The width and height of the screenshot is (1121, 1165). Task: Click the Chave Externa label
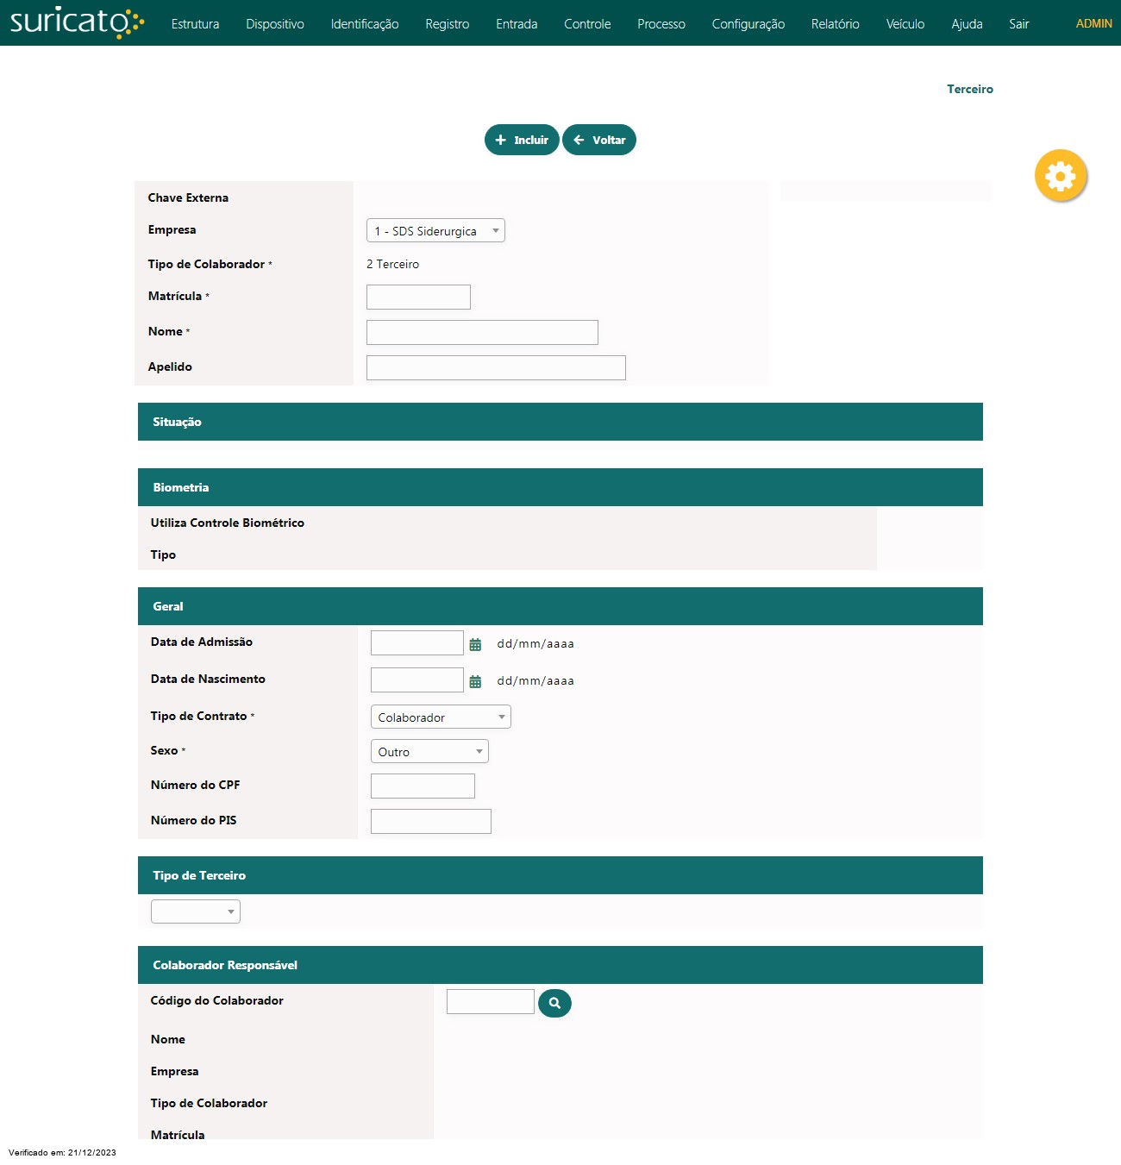(x=188, y=197)
